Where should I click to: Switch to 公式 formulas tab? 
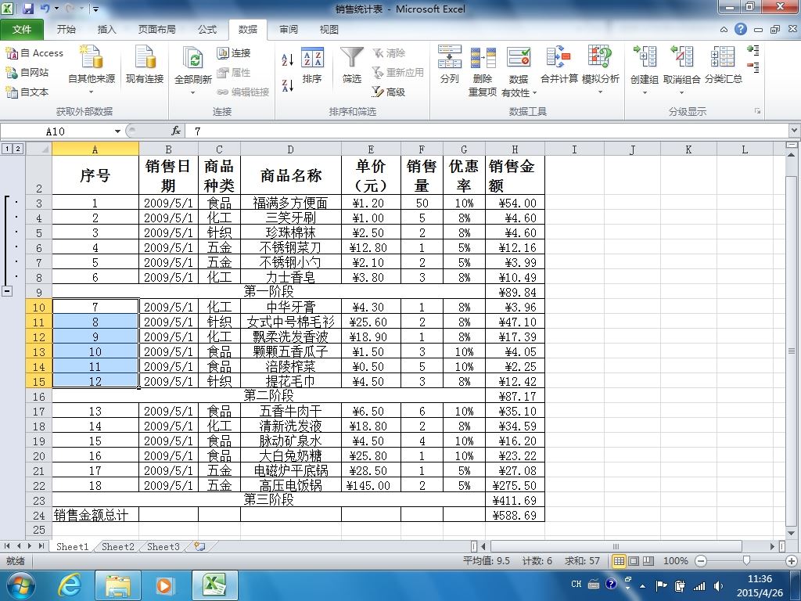coord(207,29)
